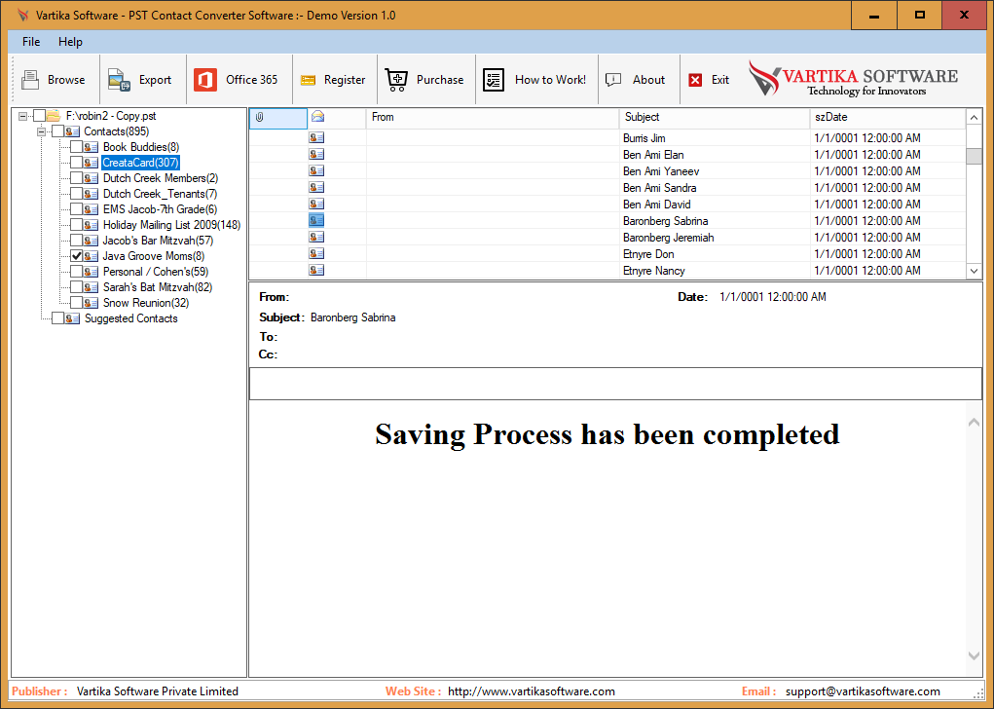Open the vartikasoftware.com website link

pos(532,691)
